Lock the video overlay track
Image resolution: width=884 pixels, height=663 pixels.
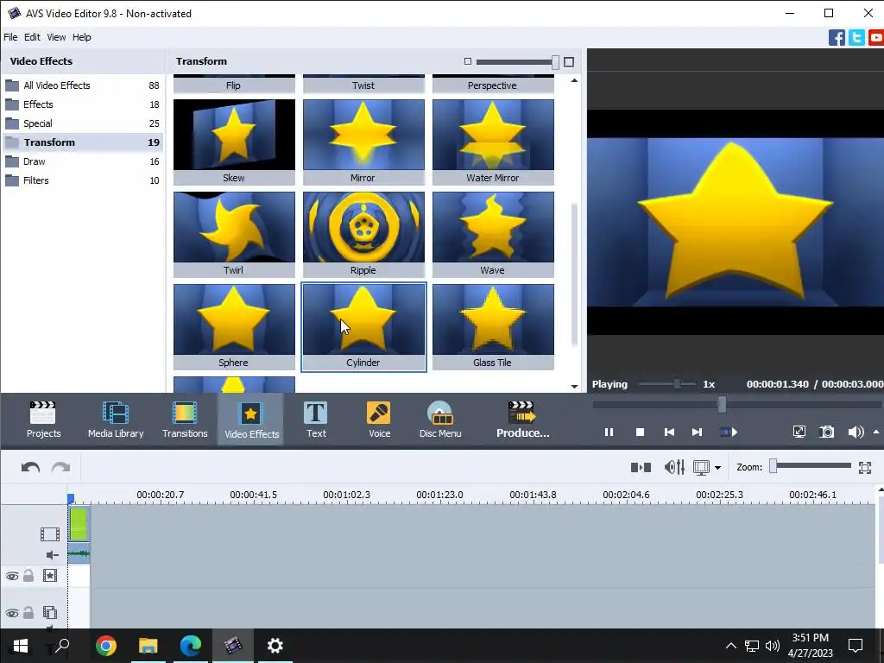(28, 612)
